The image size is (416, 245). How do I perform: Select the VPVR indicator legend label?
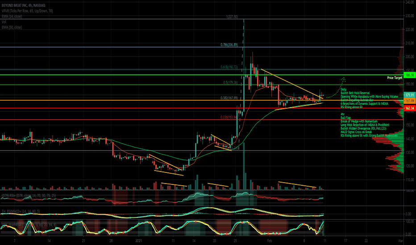point(27,11)
